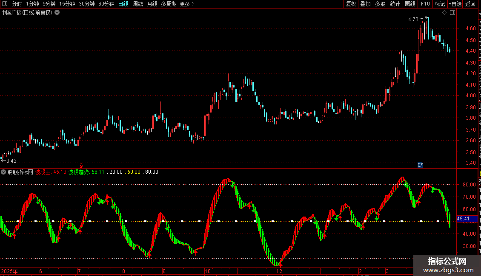The height and width of the screenshot is (276, 481).
Task: Open the 多股 multi-stock view
Action: tap(380, 4)
